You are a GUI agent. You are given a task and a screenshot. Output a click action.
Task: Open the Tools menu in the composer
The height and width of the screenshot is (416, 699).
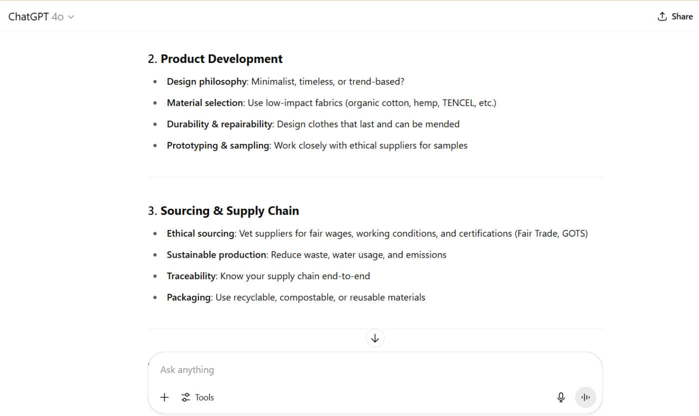[x=204, y=397]
